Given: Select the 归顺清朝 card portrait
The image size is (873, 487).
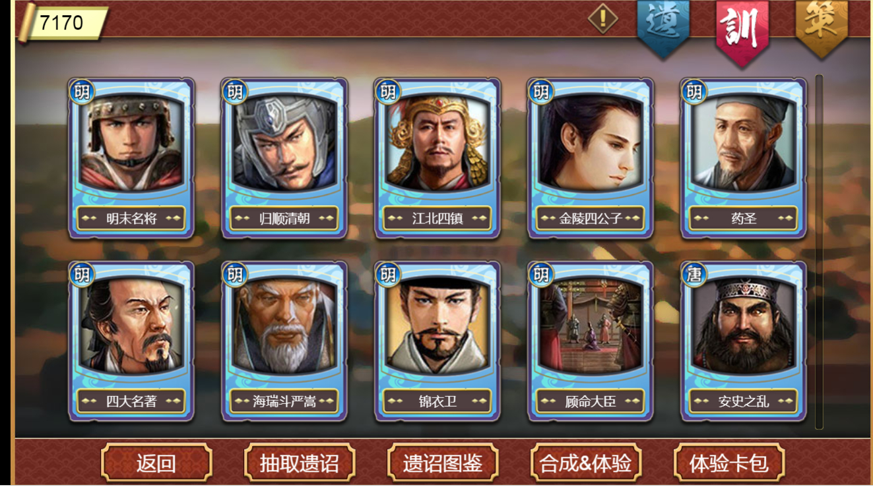Looking at the screenshot, I should [284, 158].
